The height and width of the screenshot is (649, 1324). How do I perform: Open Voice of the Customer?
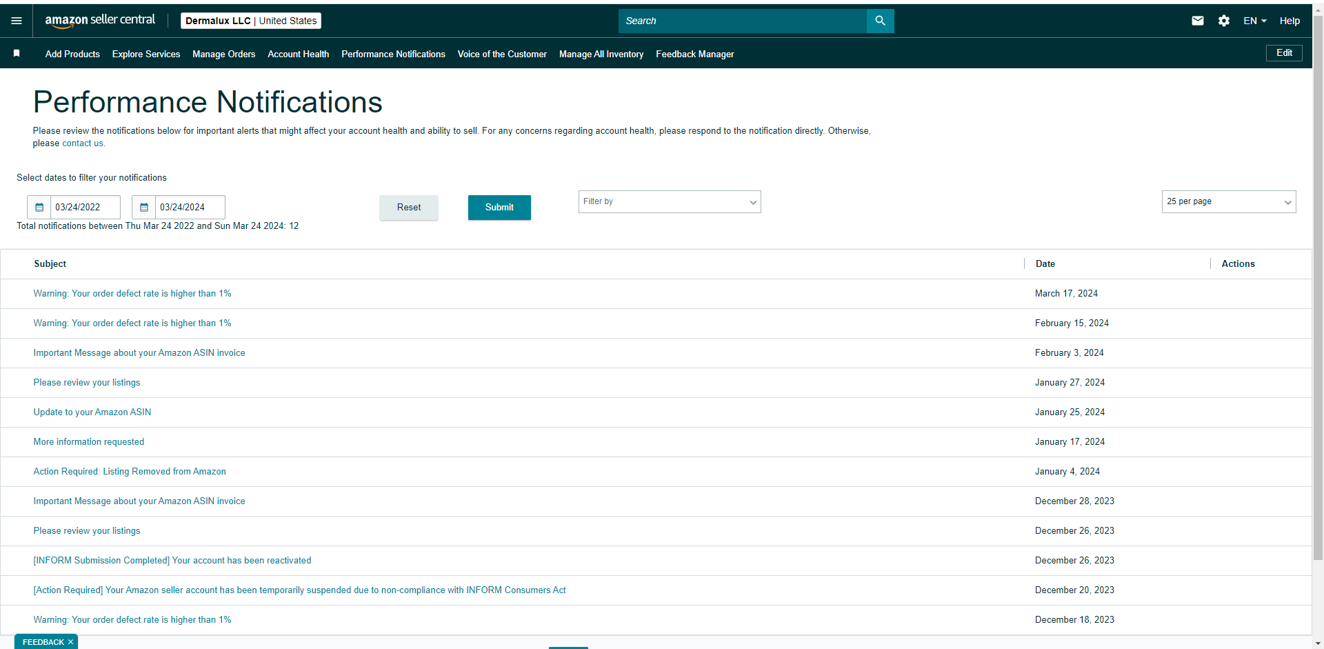(502, 54)
